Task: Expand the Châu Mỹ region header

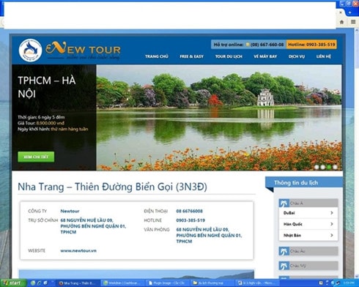Action: [308, 266]
